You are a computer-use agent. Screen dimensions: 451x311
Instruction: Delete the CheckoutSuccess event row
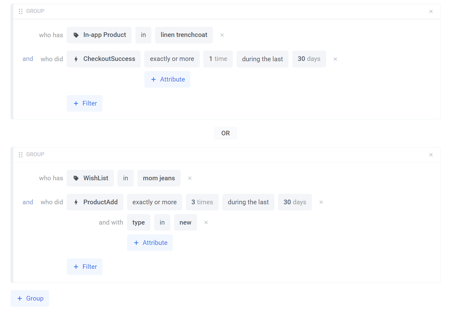[x=335, y=59]
